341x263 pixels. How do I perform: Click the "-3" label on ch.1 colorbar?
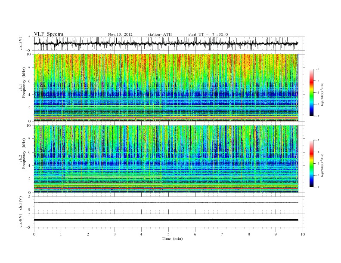tap(317, 69)
